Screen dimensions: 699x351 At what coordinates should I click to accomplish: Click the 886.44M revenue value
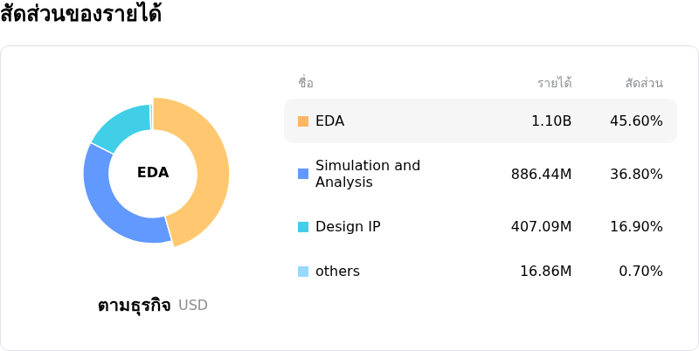pos(541,174)
